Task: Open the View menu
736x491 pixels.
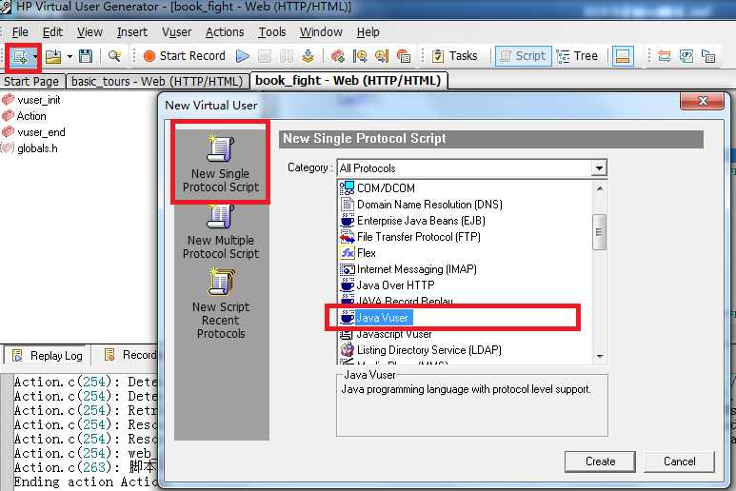Action: click(90, 32)
